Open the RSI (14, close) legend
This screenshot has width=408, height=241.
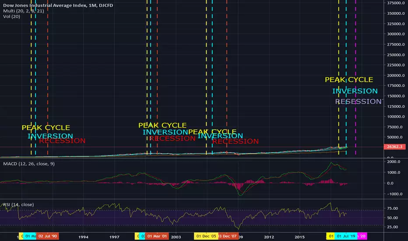18,205
